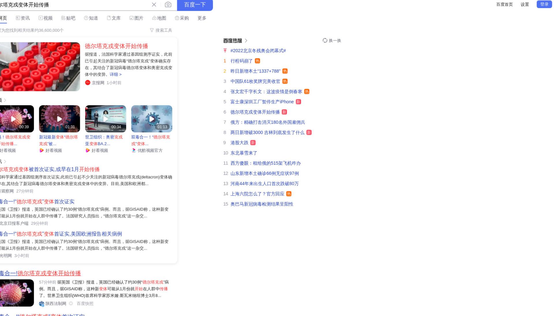This screenshot has height=316, width=554.
Task: Click the 优酷视频官方 source icon
Action: click(x=134, y=150)
